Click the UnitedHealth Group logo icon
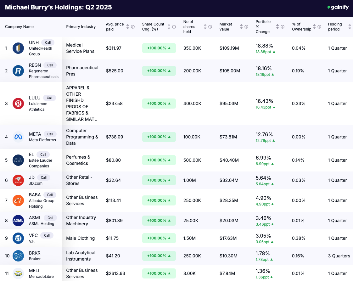 (x=18, y=48)
